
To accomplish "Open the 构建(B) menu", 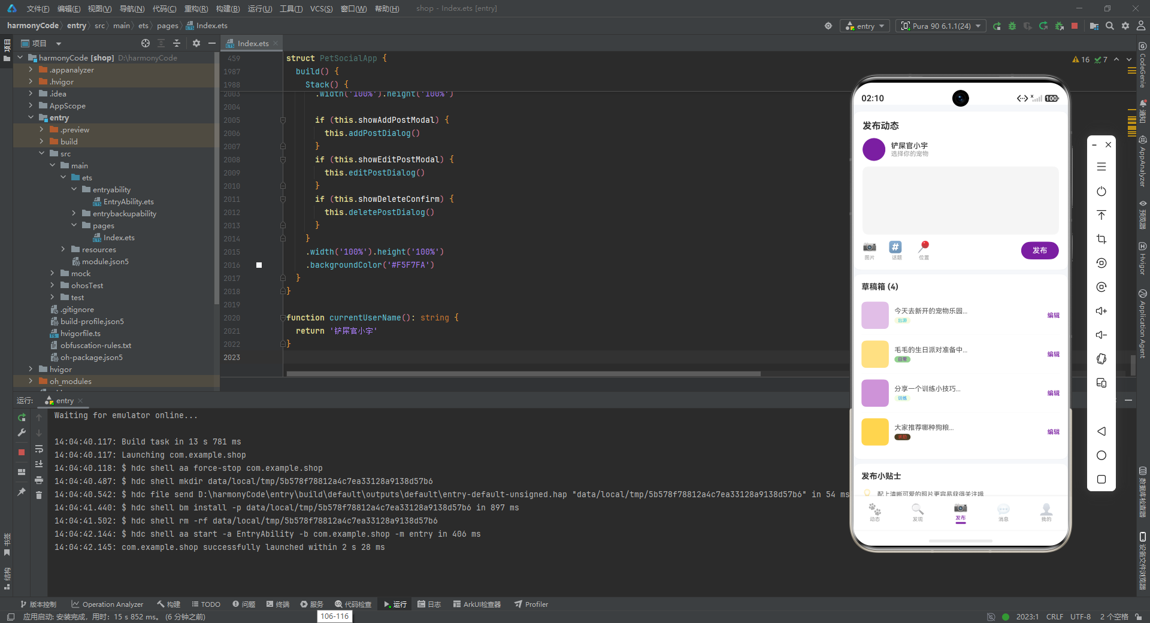I will (228, 8).
